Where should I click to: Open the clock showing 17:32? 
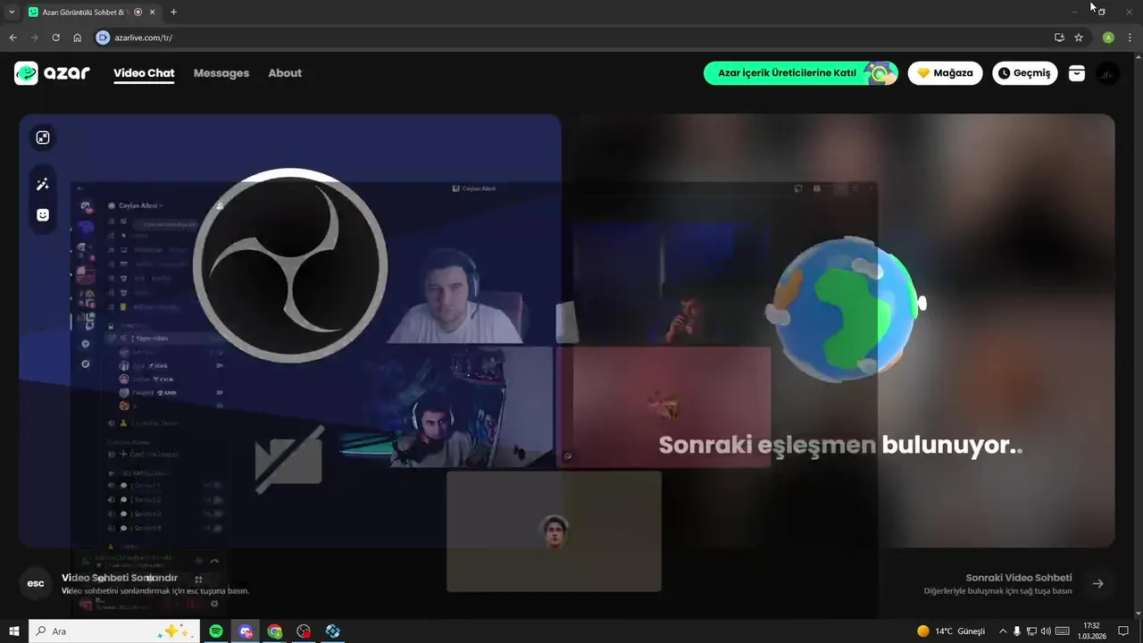point(1093,631)
